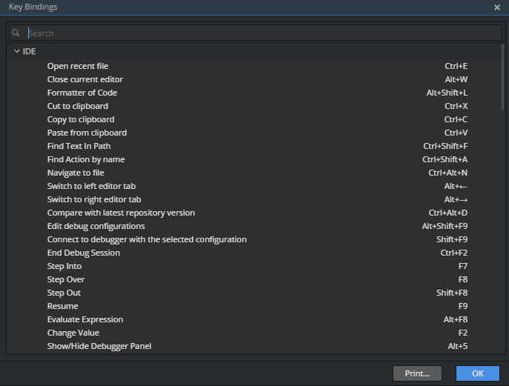Click the Print... button

[417, 373]
